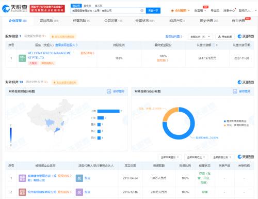
Task: Click the red promotional banner beside logo
Action: click(47, 8)
